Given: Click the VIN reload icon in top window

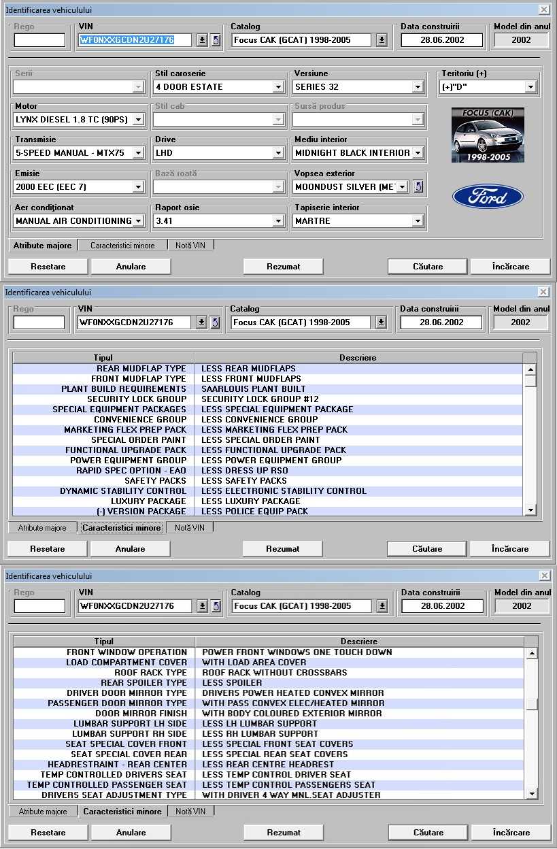Looking at the screenshot, I should coord(216,40).
